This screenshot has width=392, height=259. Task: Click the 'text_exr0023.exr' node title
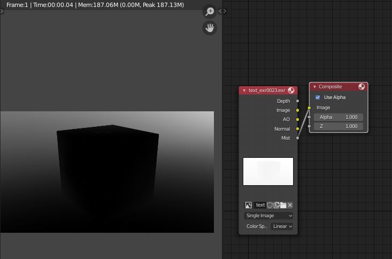[267, 90]
